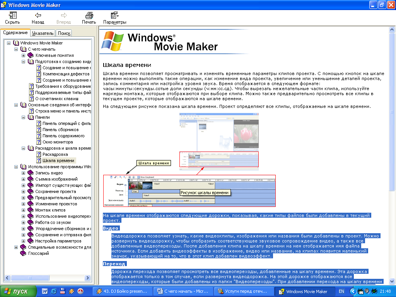Select 'Упорядочение сборников' entry
Screen dimensions: 396x297
click(63, 229)
